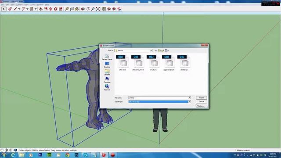This screenshot has height=158, width=281.
Task: Click the SketchUp taskbar icon
Action: tap(104, 155)
